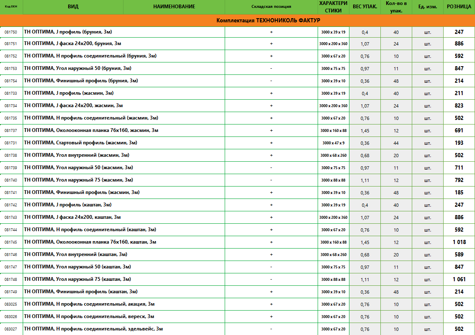This screenshot has width=475, height=335.
Task: Select 'Околооконная планка 76x160, каштан, 3м' name
Action: click(106, 242)
